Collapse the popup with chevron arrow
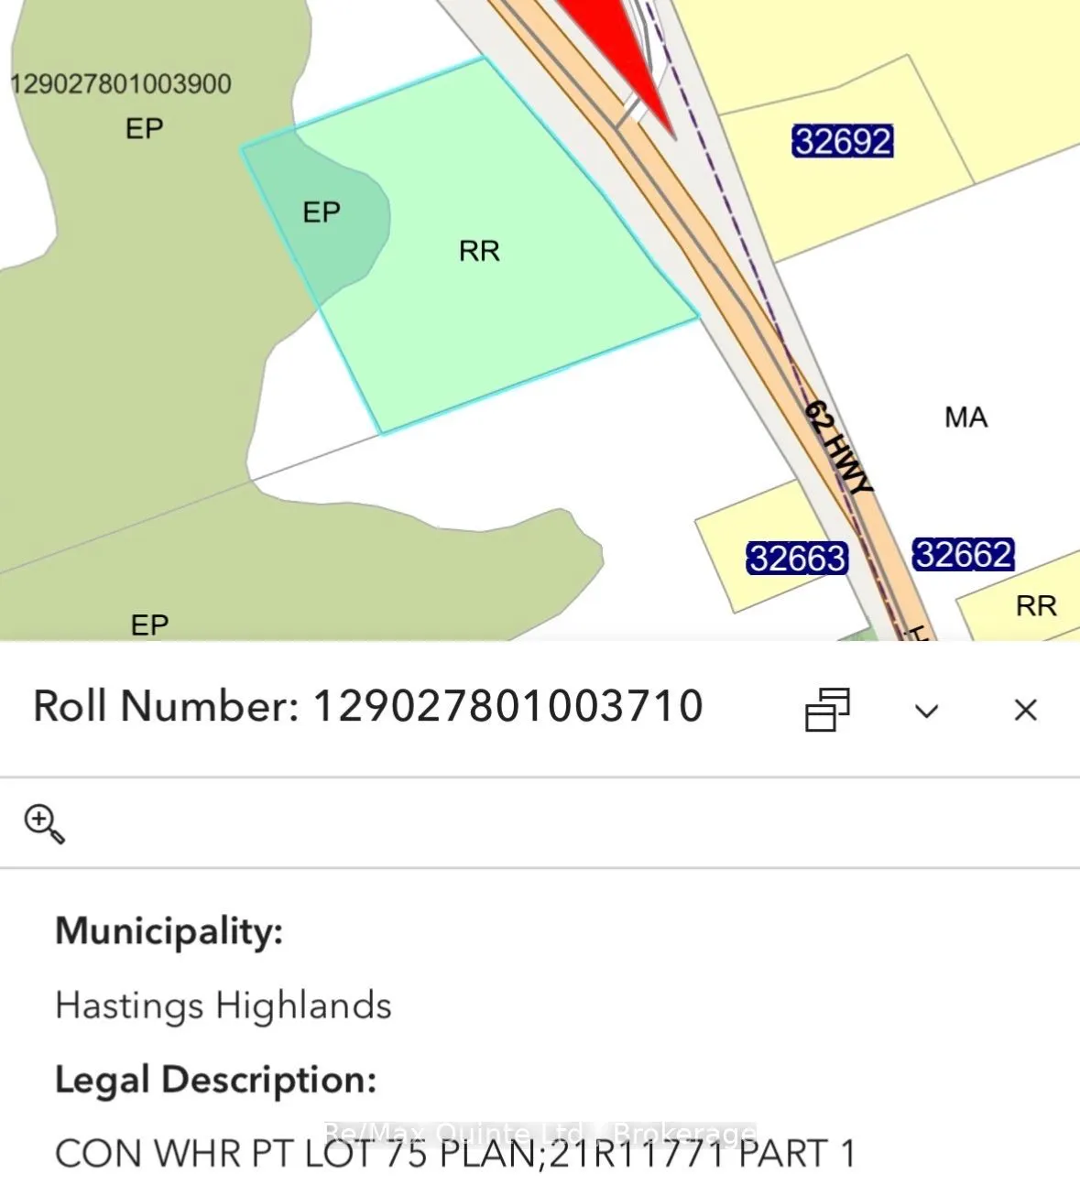 (x=927, y=711)
